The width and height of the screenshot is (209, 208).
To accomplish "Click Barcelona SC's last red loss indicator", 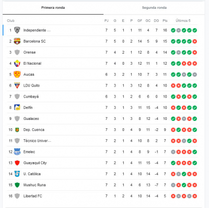I will [195, 41].
